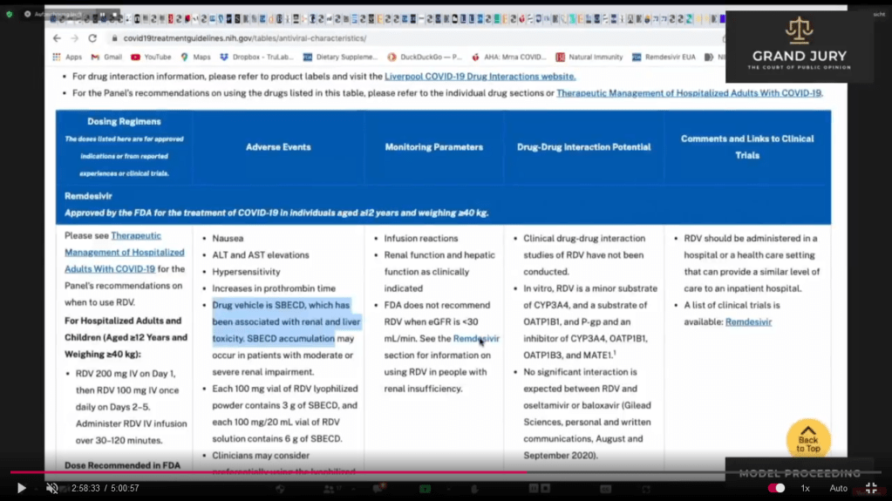Screen dimensions: 892x501
Task: Play the video
Action: coord(22,489)
